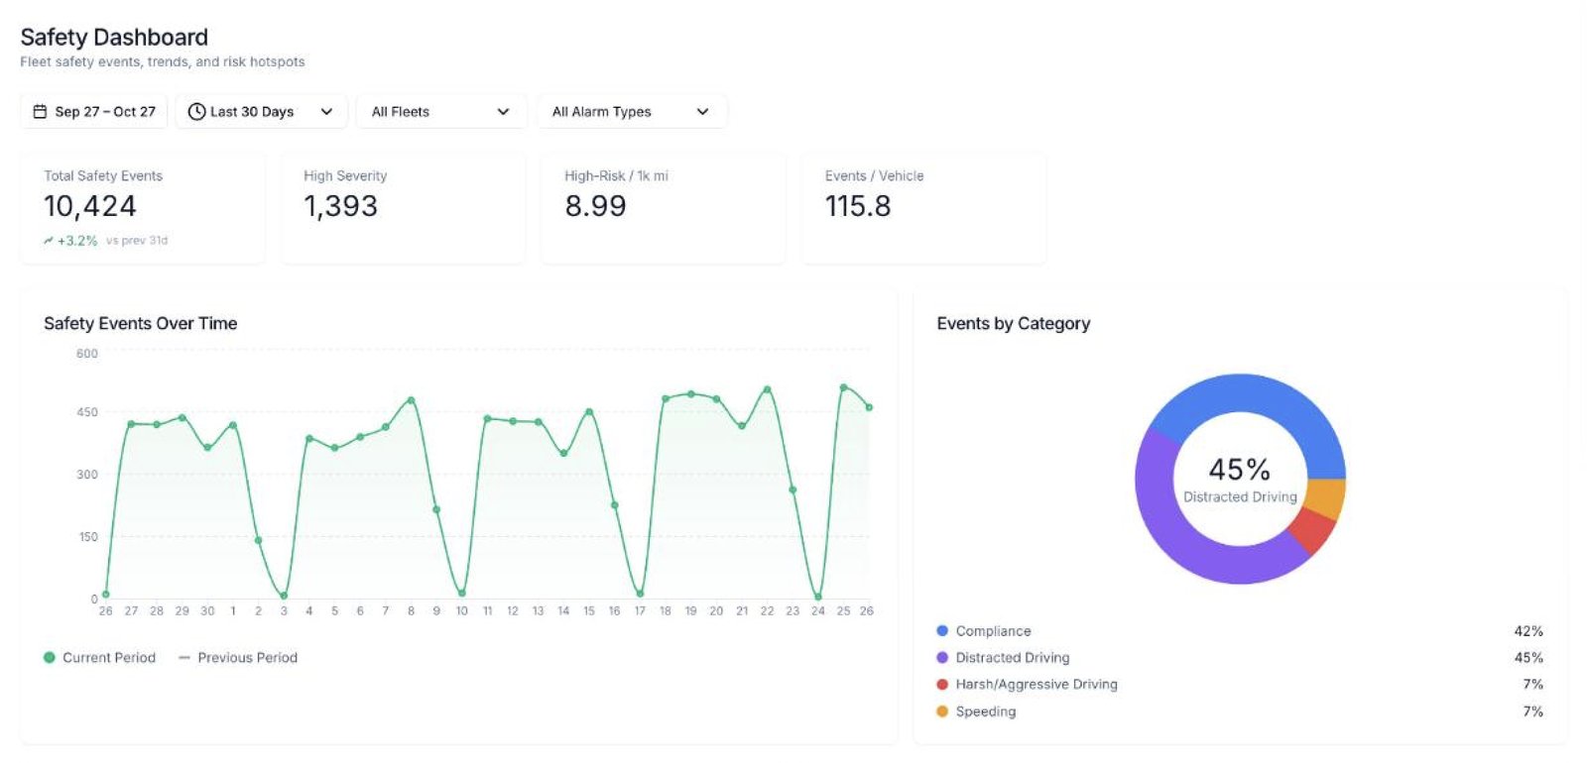Expand the Last 30 Days dropdown
This screenshot has width=1587, height=763.
[x=262, y=112]
